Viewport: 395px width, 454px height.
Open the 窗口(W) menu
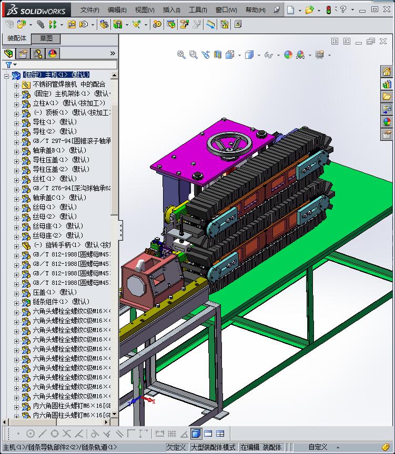(x=226, y=10)
